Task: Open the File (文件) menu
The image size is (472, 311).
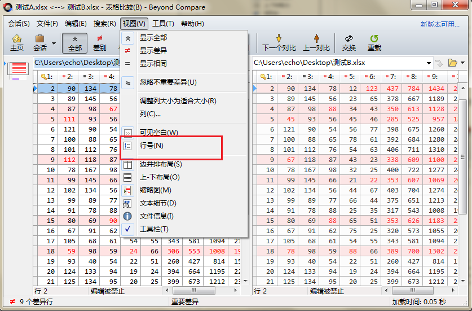Action: pyautogui.click(x=47, y=24)
